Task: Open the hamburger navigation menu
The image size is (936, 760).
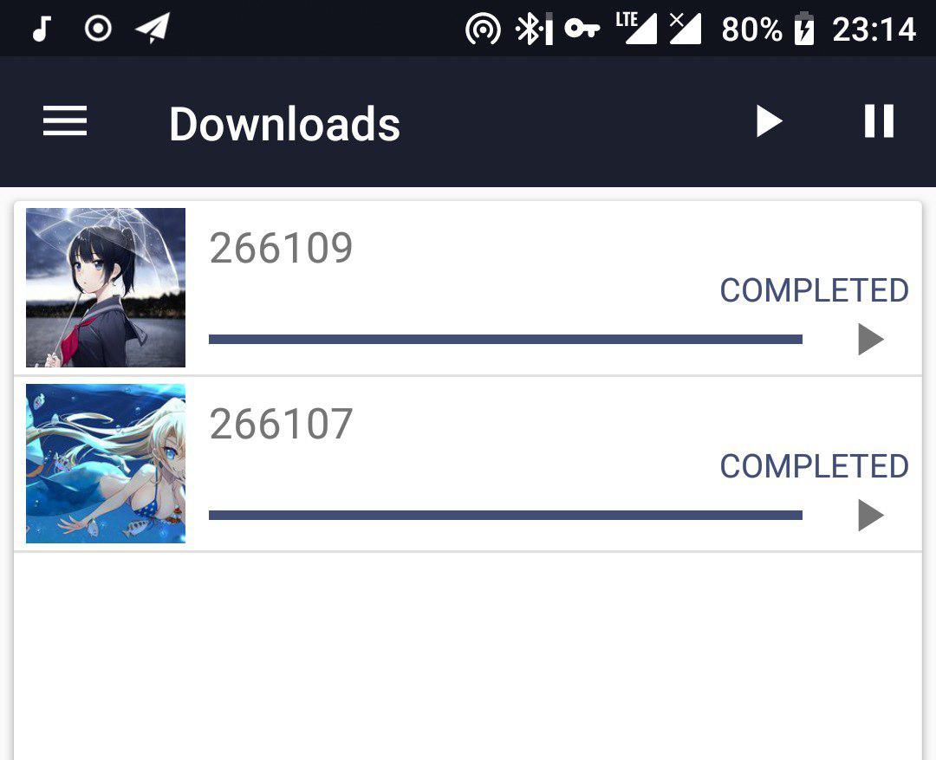Action: (x=65, y=120)
